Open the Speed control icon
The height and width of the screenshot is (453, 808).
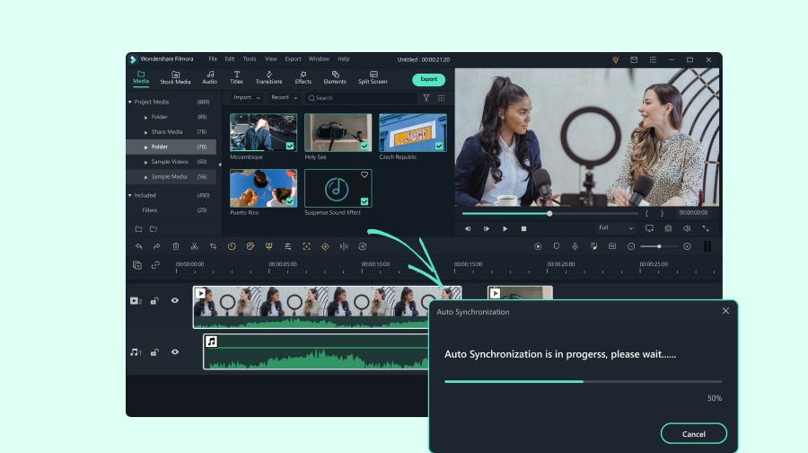tap(232, 246)
